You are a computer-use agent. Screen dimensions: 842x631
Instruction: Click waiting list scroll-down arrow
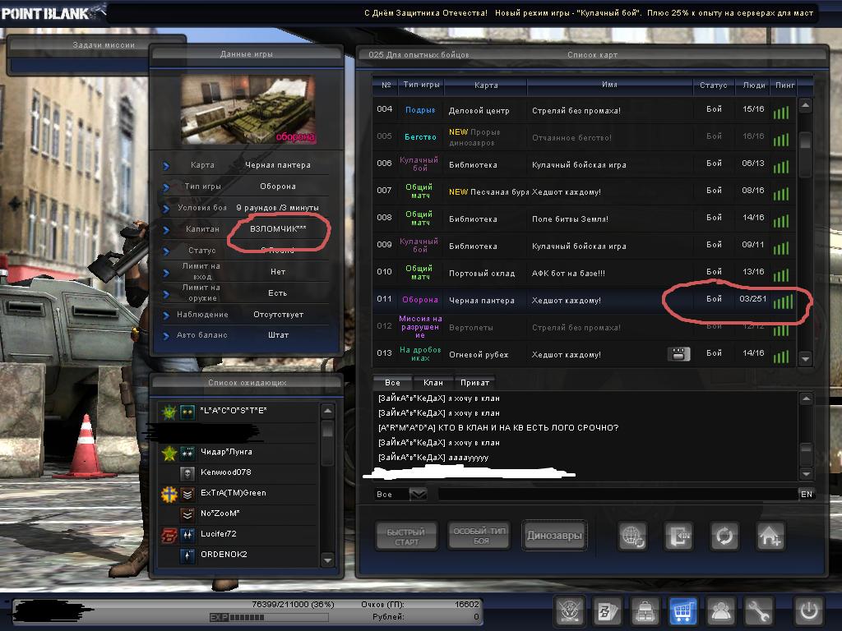(327, 560)
